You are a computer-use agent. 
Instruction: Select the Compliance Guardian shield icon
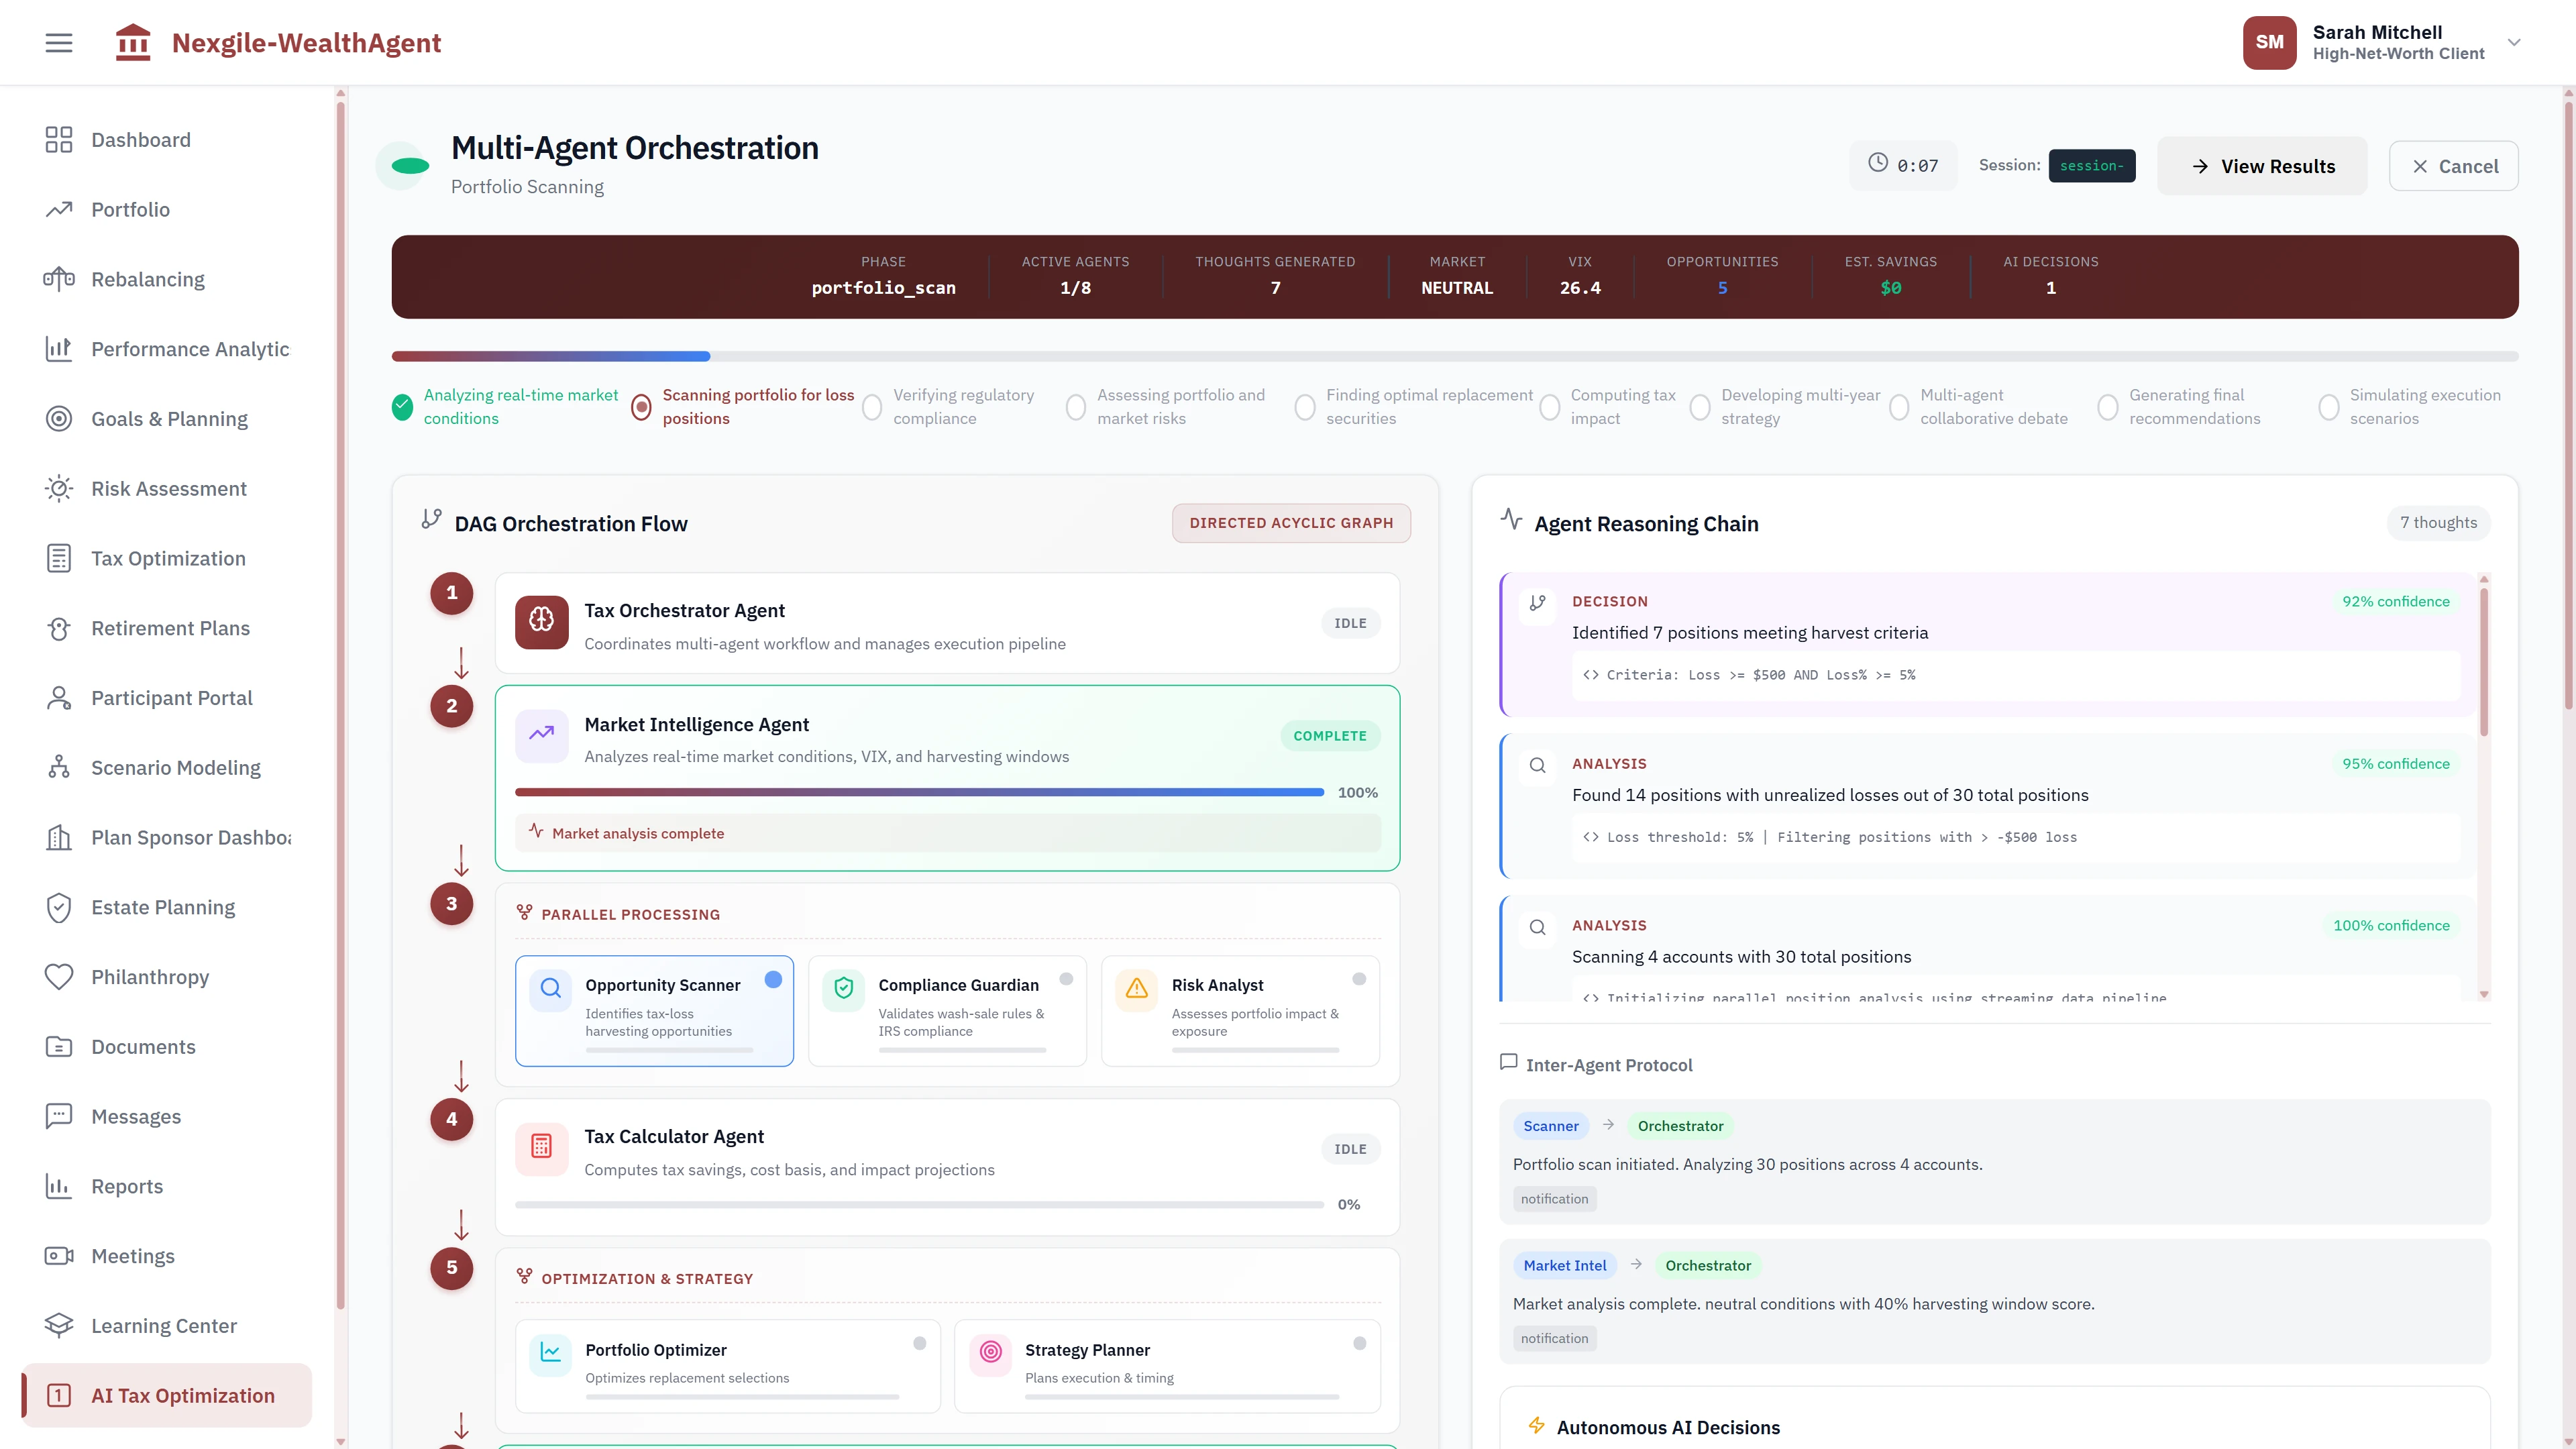pos(843,988)
